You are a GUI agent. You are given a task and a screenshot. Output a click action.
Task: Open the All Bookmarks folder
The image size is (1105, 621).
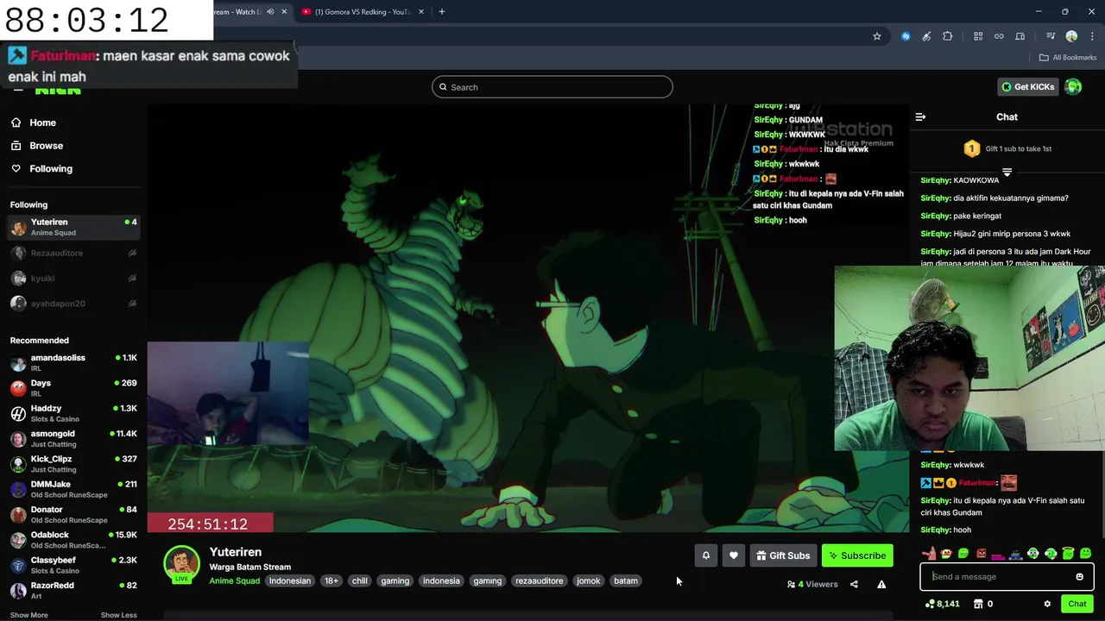coord(1068,58)
